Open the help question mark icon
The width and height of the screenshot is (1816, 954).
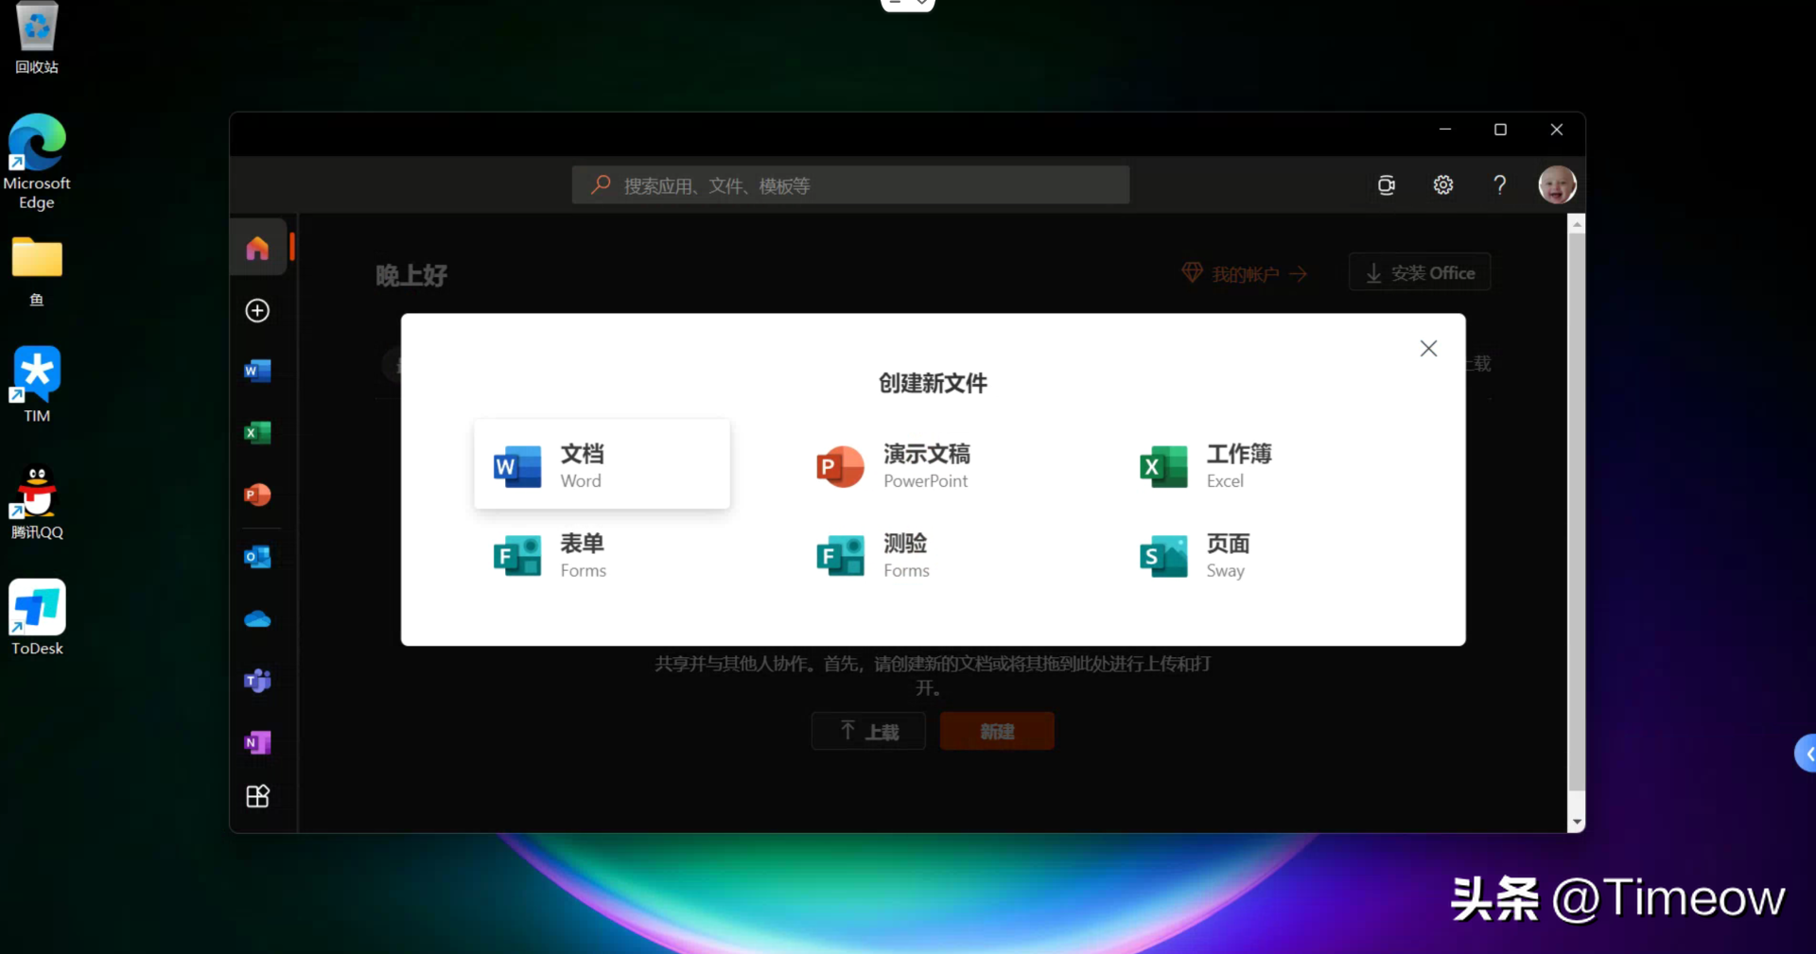pos(1499,185)
